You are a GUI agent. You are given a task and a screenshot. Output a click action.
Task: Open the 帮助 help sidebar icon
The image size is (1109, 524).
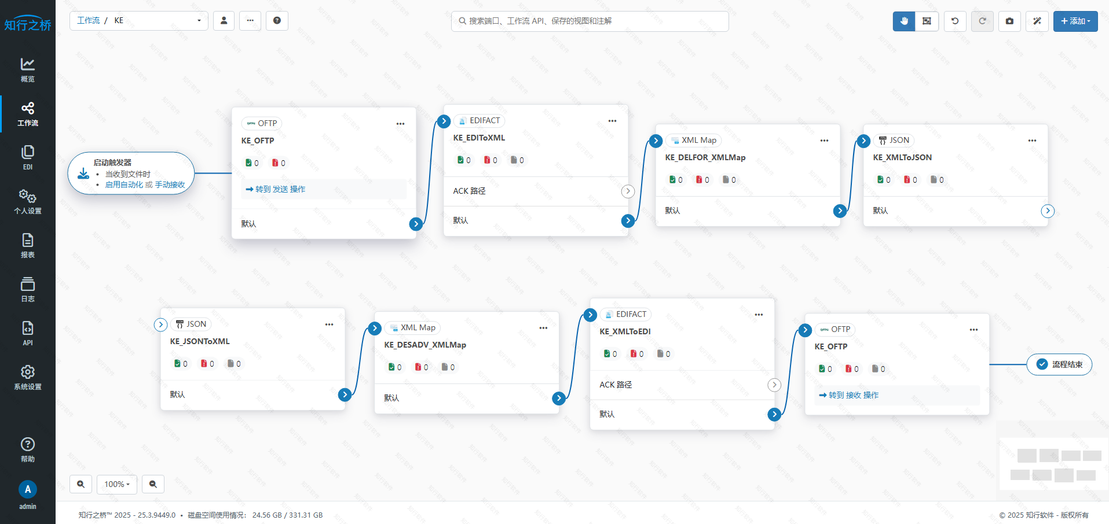(27, 449)
